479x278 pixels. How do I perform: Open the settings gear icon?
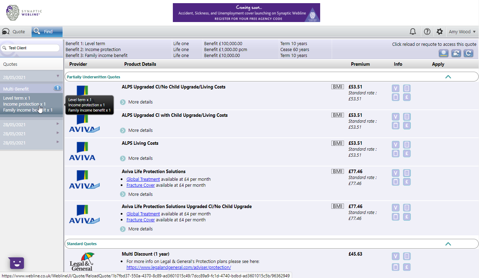pyautogui.click(x=439, y=31)
